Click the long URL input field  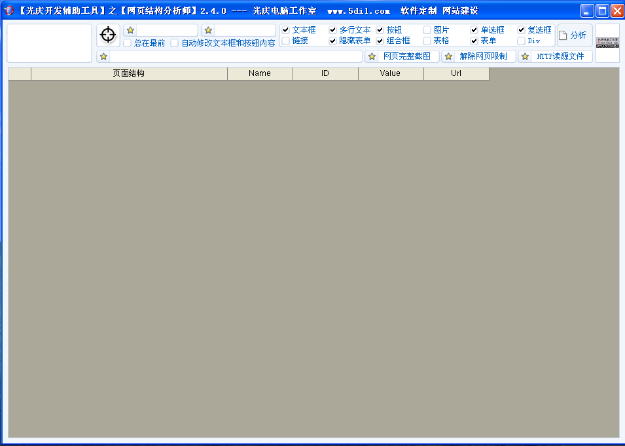click(x=236, y=56)
